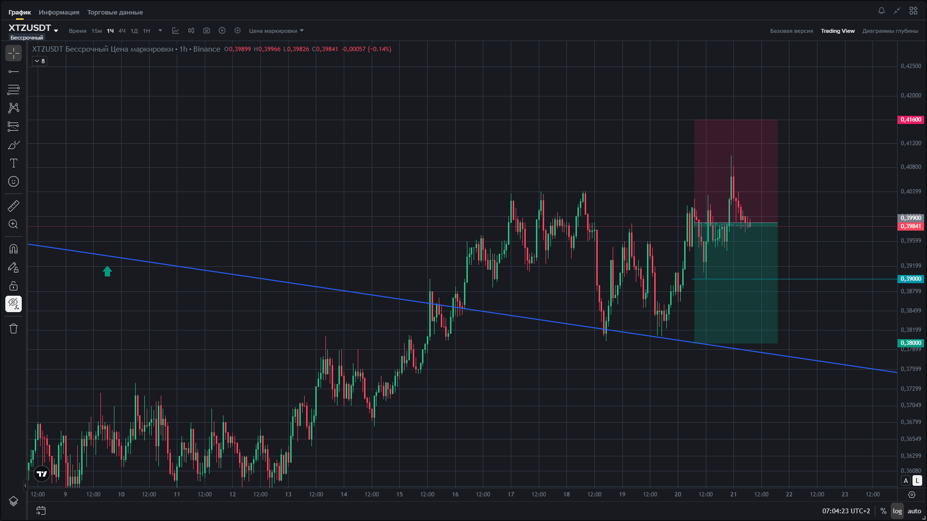This screenshot has height=521, width=927.
Task: Select the Brush drawing tool
Action: [x=14, y=145]
